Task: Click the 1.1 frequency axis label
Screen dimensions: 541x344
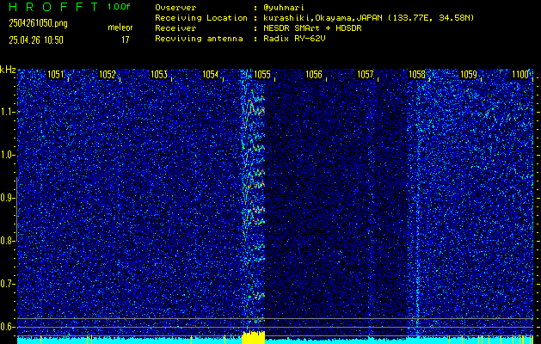Action: (x=6, y=113)
